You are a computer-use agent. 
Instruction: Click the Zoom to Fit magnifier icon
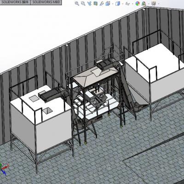[x=77, y=3]
